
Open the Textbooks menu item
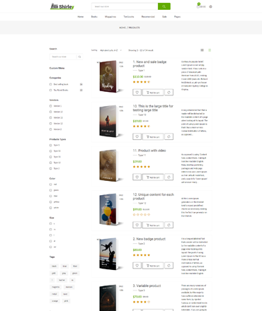pos(129,17)
